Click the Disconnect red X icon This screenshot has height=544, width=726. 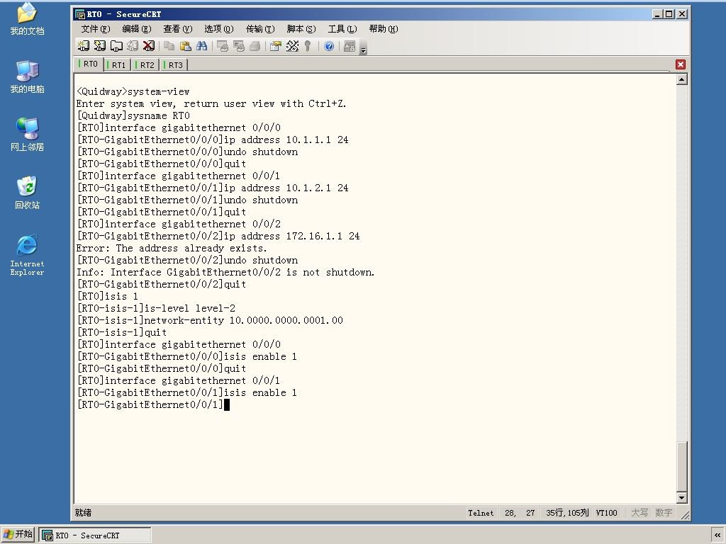tap(149, 46)
